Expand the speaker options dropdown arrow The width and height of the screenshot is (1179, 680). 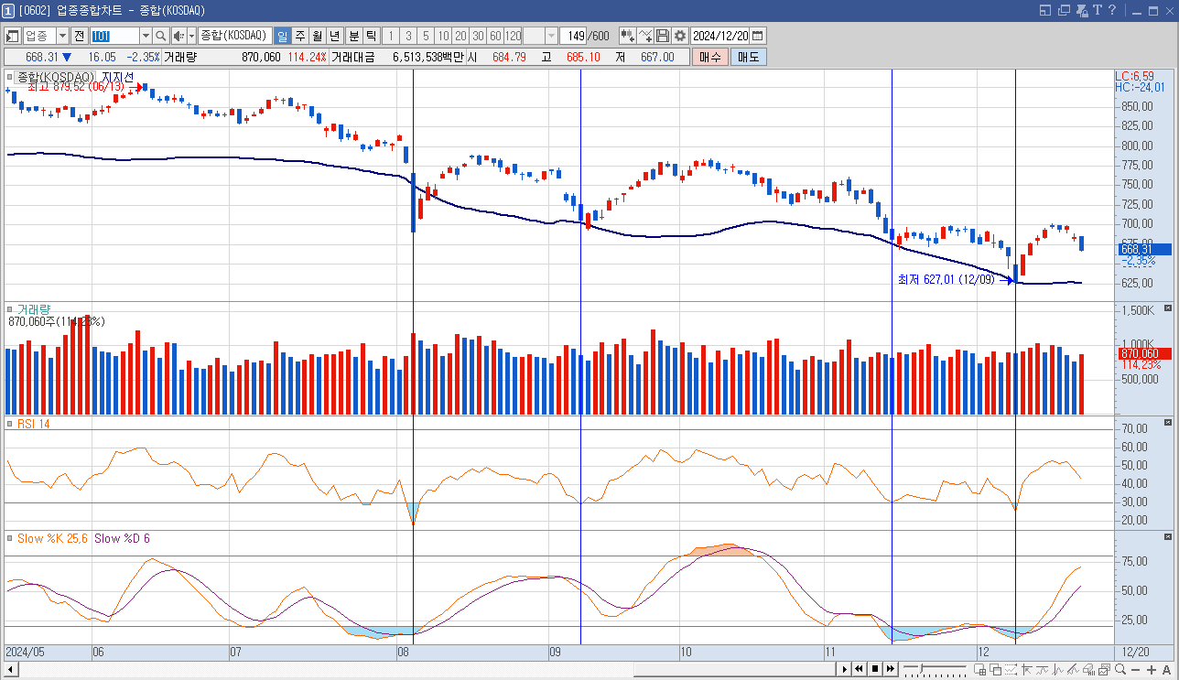191,36
